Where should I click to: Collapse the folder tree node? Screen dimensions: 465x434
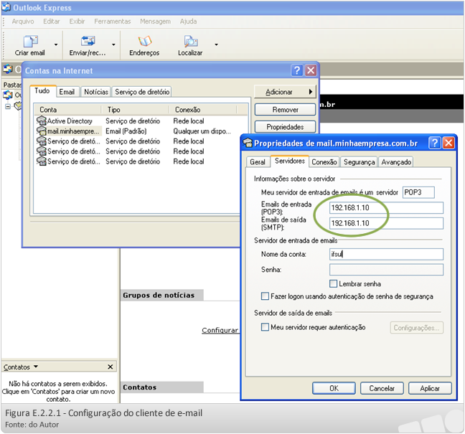[8, 106]
